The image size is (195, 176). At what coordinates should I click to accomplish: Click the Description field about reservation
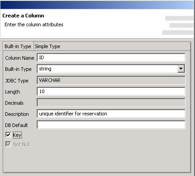click(111, 114)
